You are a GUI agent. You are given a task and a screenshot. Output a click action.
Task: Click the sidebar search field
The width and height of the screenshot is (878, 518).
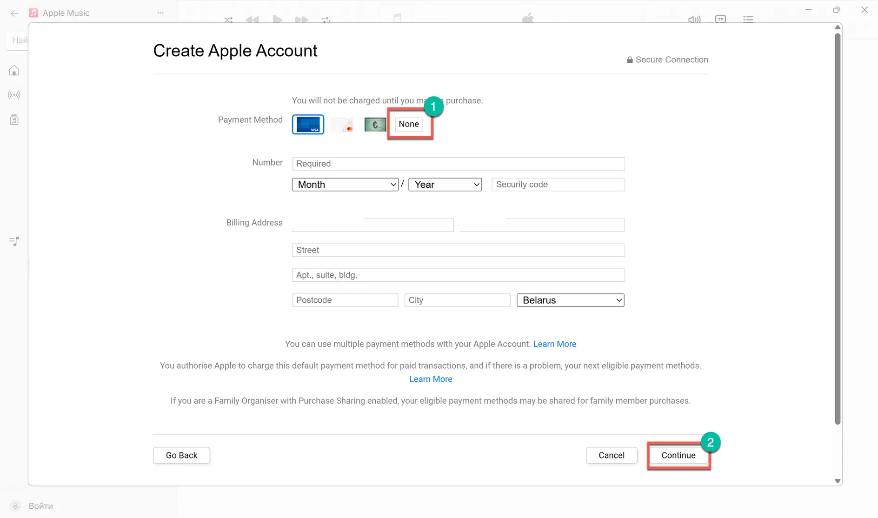pyautogui.click(x=18, y=40)
